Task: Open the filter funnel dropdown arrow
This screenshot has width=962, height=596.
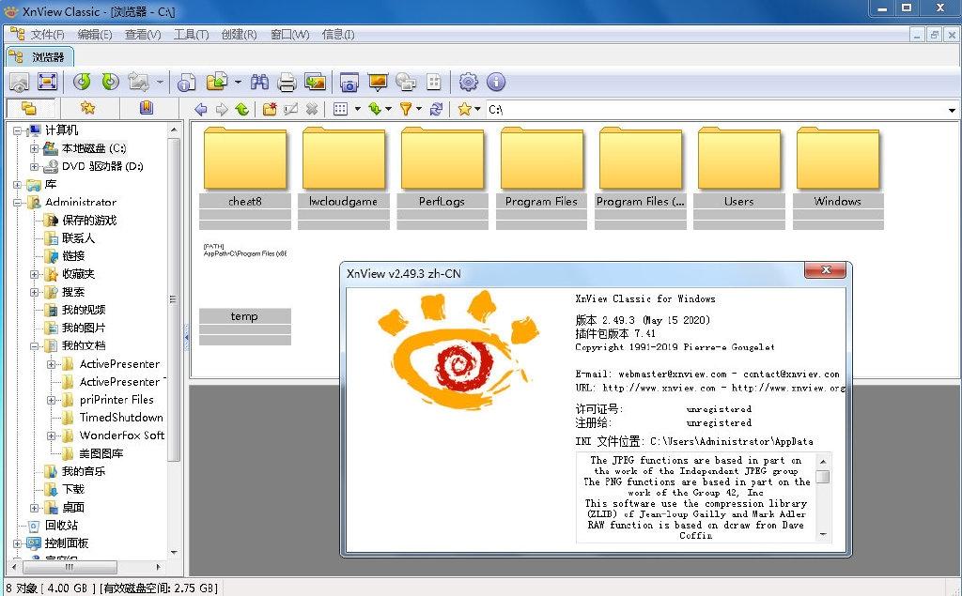Action: click(x=420, y=109)
